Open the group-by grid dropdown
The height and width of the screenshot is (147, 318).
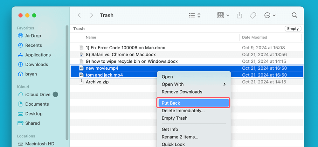click(x=223, y=15)
